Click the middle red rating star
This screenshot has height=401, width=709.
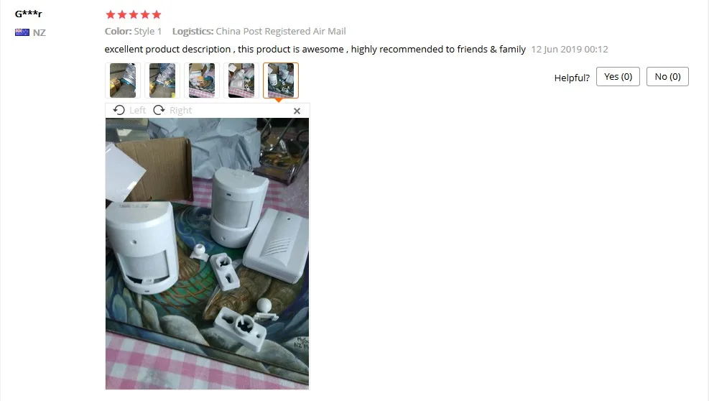[x=134, y=14]
